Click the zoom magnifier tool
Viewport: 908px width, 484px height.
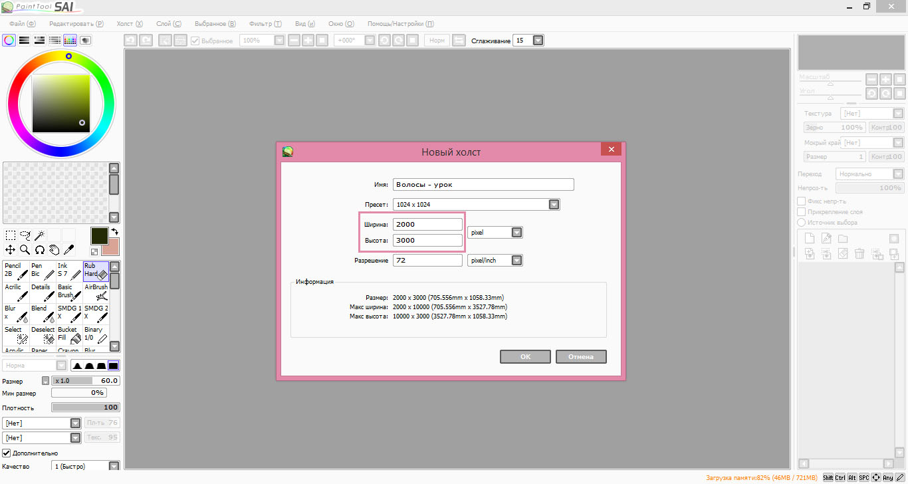[25, 250]
